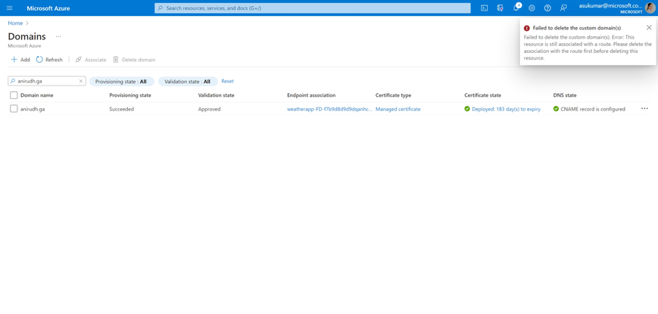Screen dimensions: 658x314
Task: Click the Provisioning state column header
Action: tap(130, 95)
